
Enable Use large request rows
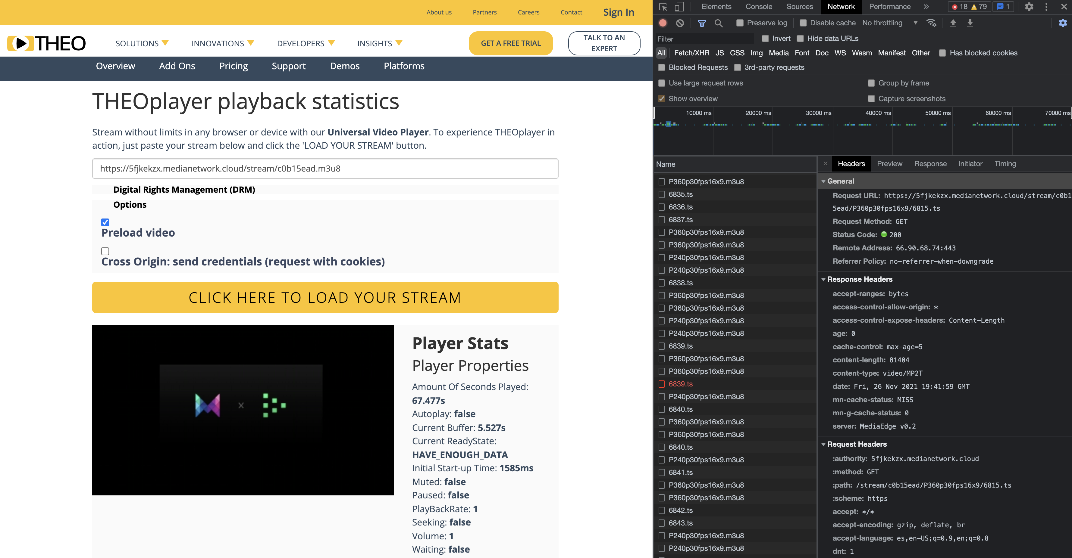click(x=661, y=83)
